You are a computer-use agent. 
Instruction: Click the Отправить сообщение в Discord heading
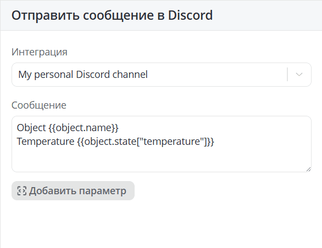click(112, 15)
